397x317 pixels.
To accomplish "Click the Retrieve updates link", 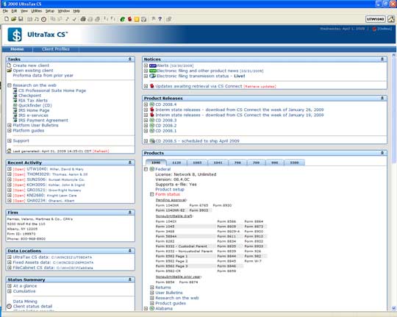I will 260,87.
